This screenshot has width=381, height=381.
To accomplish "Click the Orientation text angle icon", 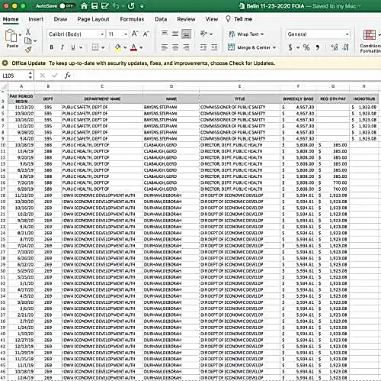I will click(204, 34).
